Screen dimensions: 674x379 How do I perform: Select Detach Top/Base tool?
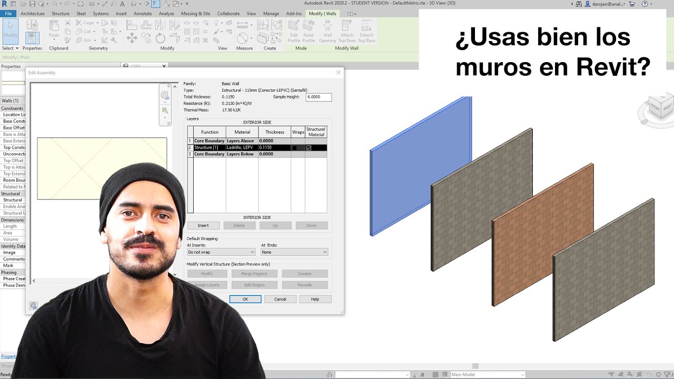click(366, 31)
